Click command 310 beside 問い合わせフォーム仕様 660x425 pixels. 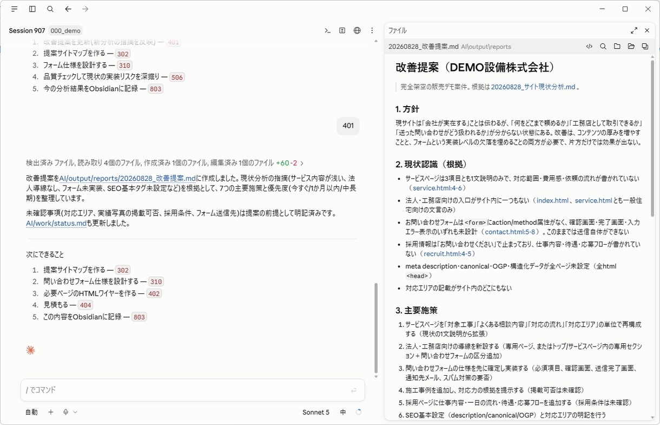[x=156, y=282]
